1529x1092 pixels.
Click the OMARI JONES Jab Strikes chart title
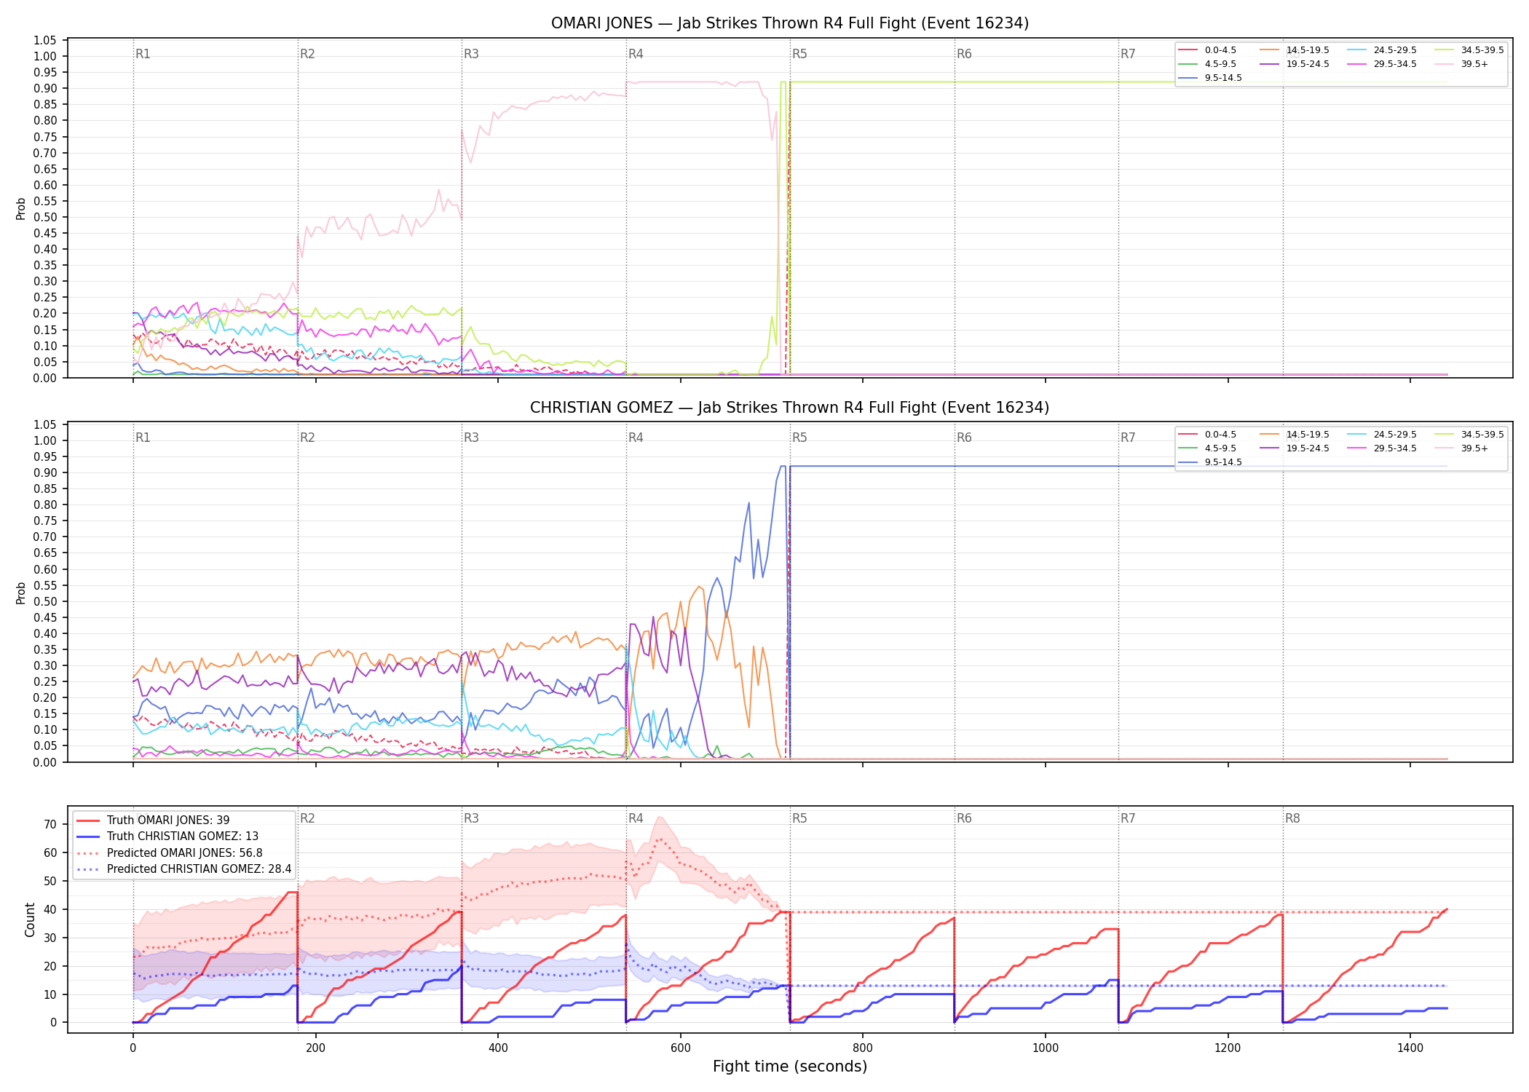coord(790,23)
